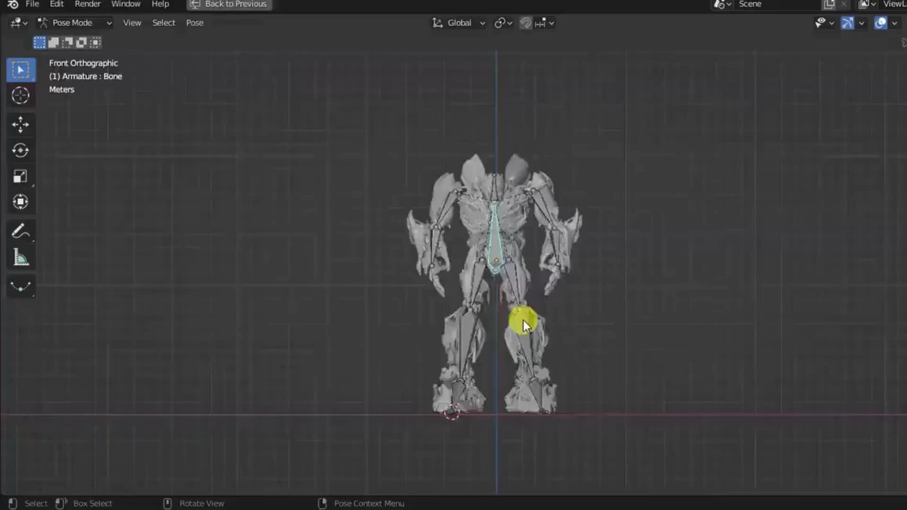Select the Measure tool
The image size is (907, 510).
(20, 257)
